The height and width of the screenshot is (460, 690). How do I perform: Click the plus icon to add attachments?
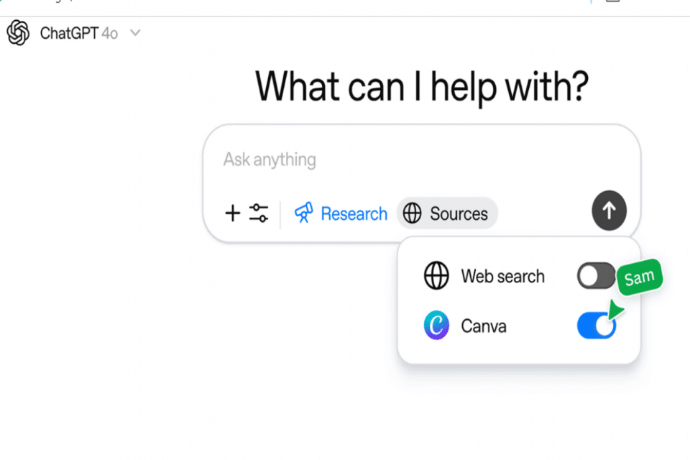pyautogui.click(x=232, y=213)
